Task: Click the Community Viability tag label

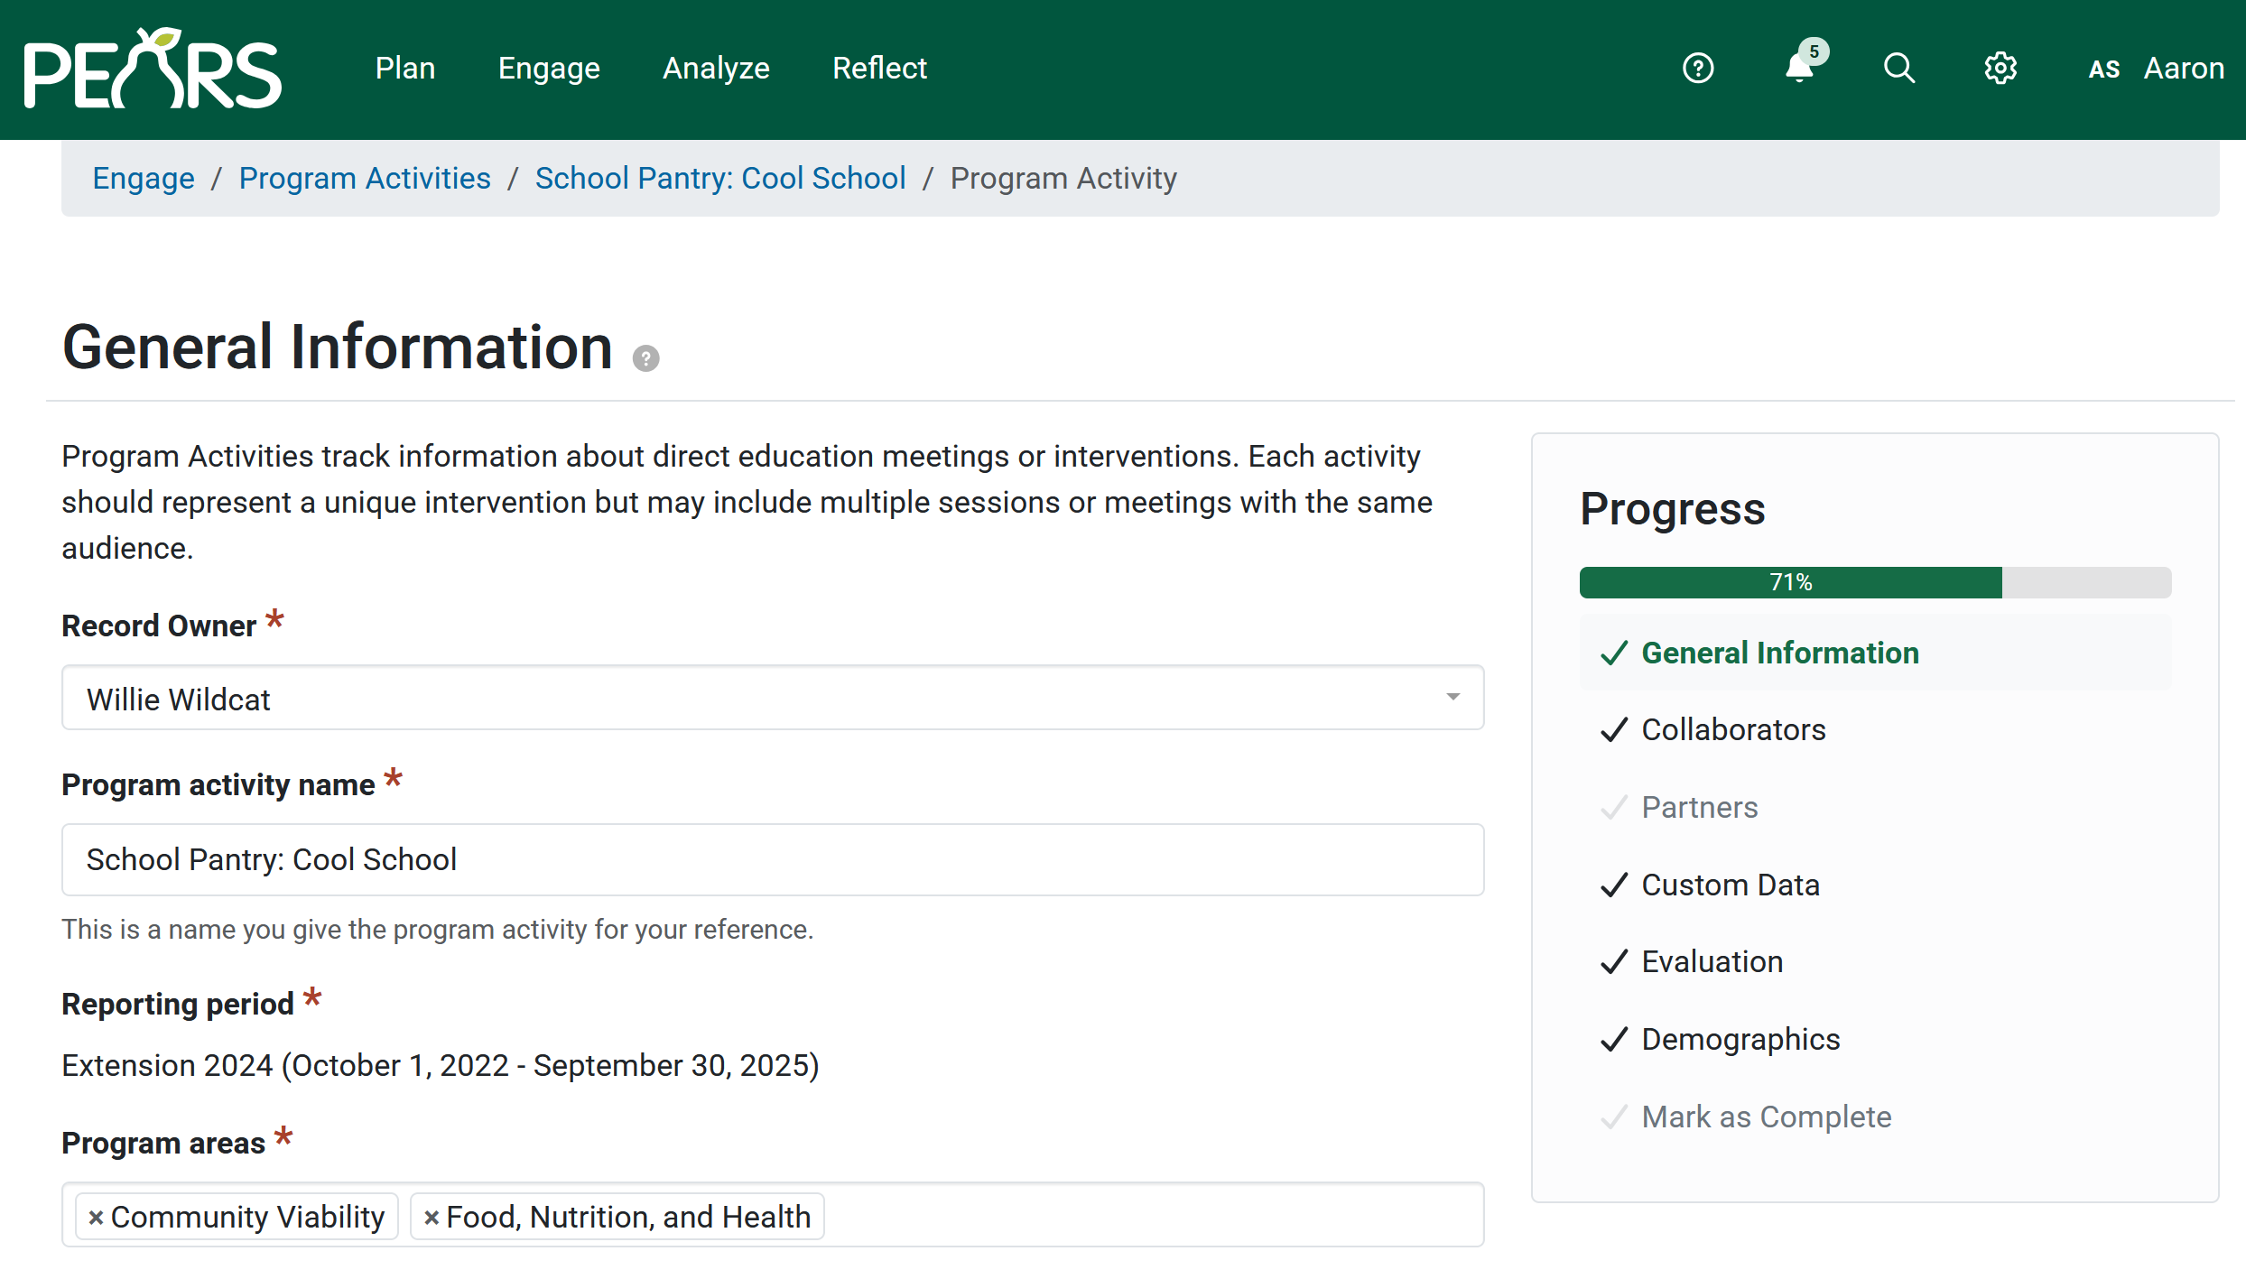Action: click(247, 1217)
